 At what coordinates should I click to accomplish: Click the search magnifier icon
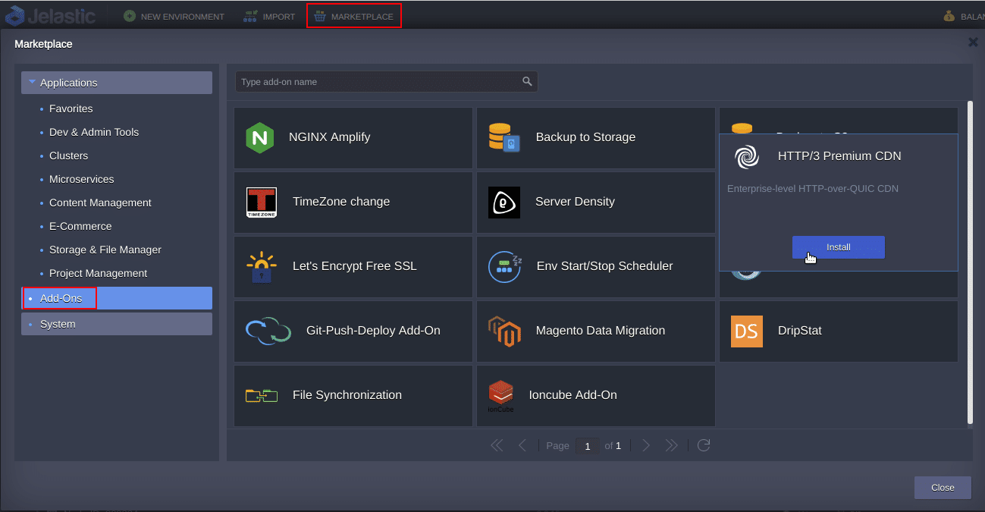point(527,82)
